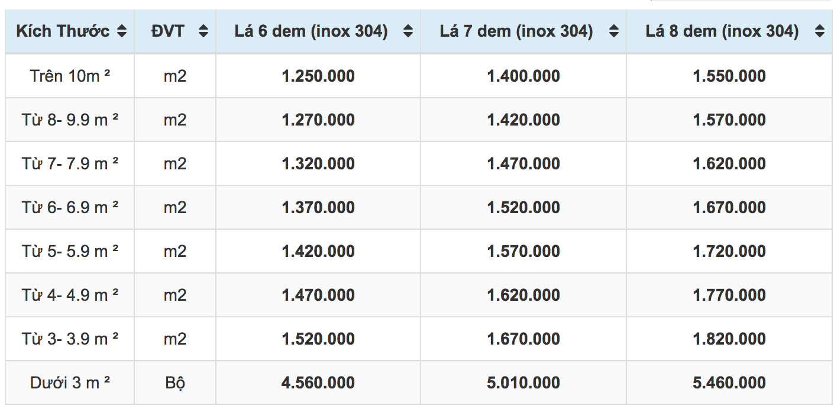Screen dimensions: 834x405
Task: Click sort arrows next to ĐVT header
Action: (x=203, y=31)
